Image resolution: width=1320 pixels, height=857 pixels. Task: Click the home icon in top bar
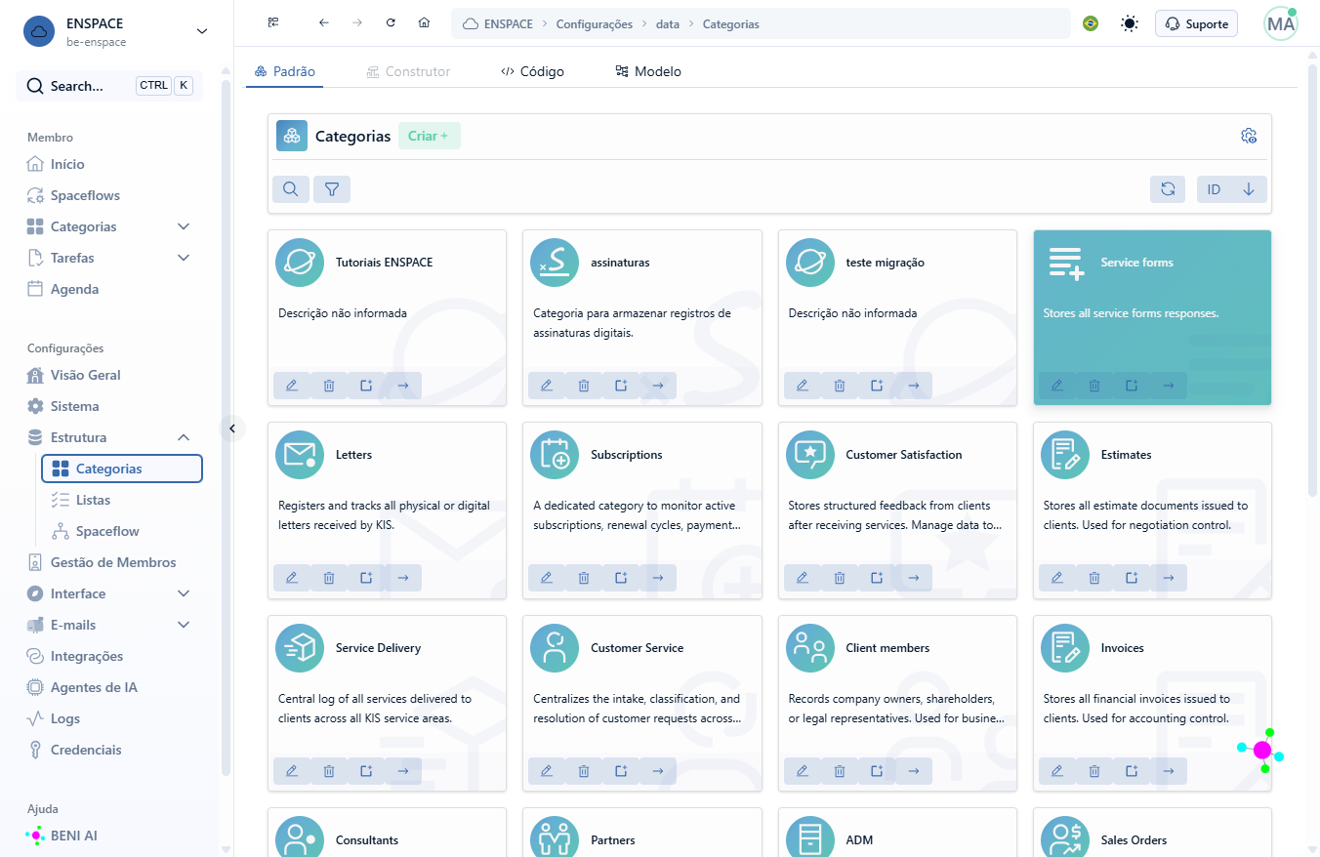pos(424,22)
